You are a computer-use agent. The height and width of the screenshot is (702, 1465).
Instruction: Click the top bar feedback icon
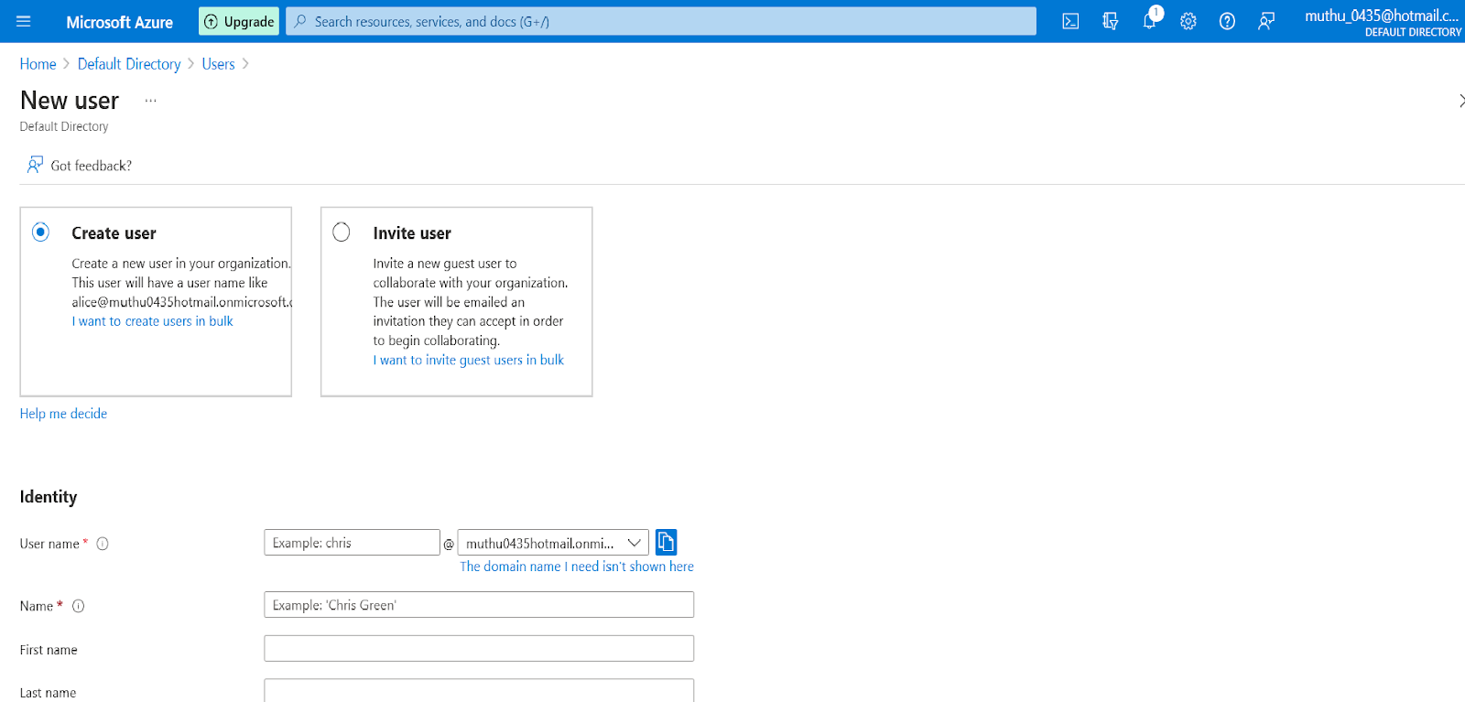pos(1266,21)
